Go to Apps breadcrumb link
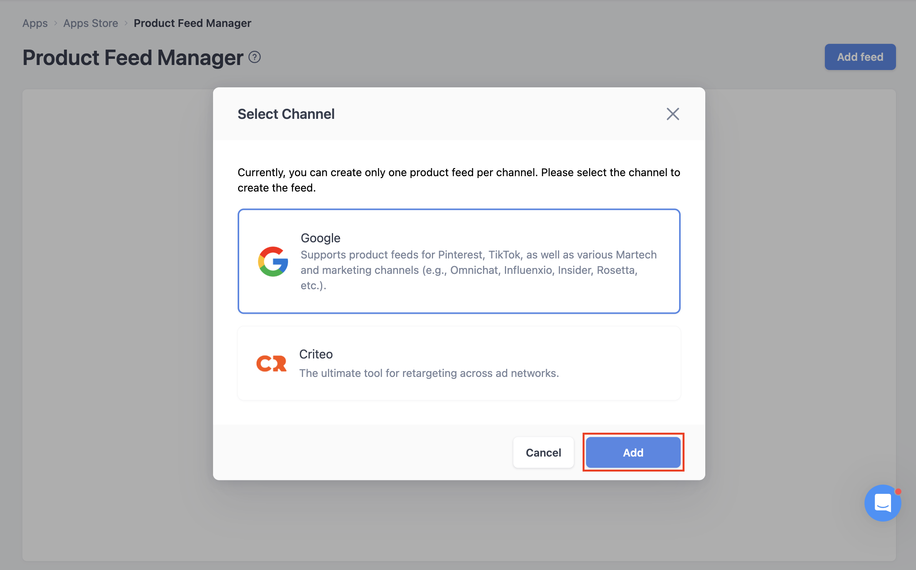The height and width of the screenshot is (570, 916). (x=35, y=23)
